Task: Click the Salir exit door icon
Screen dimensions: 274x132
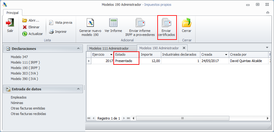Action: point(10,23)
